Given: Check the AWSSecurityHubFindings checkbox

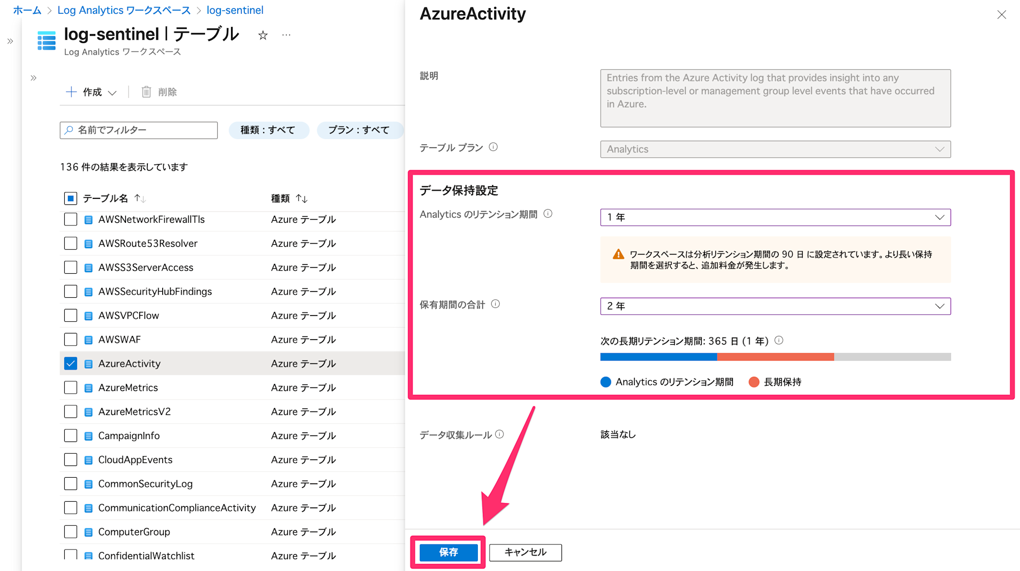Looking at the screenshot, I should pos(70,291).
